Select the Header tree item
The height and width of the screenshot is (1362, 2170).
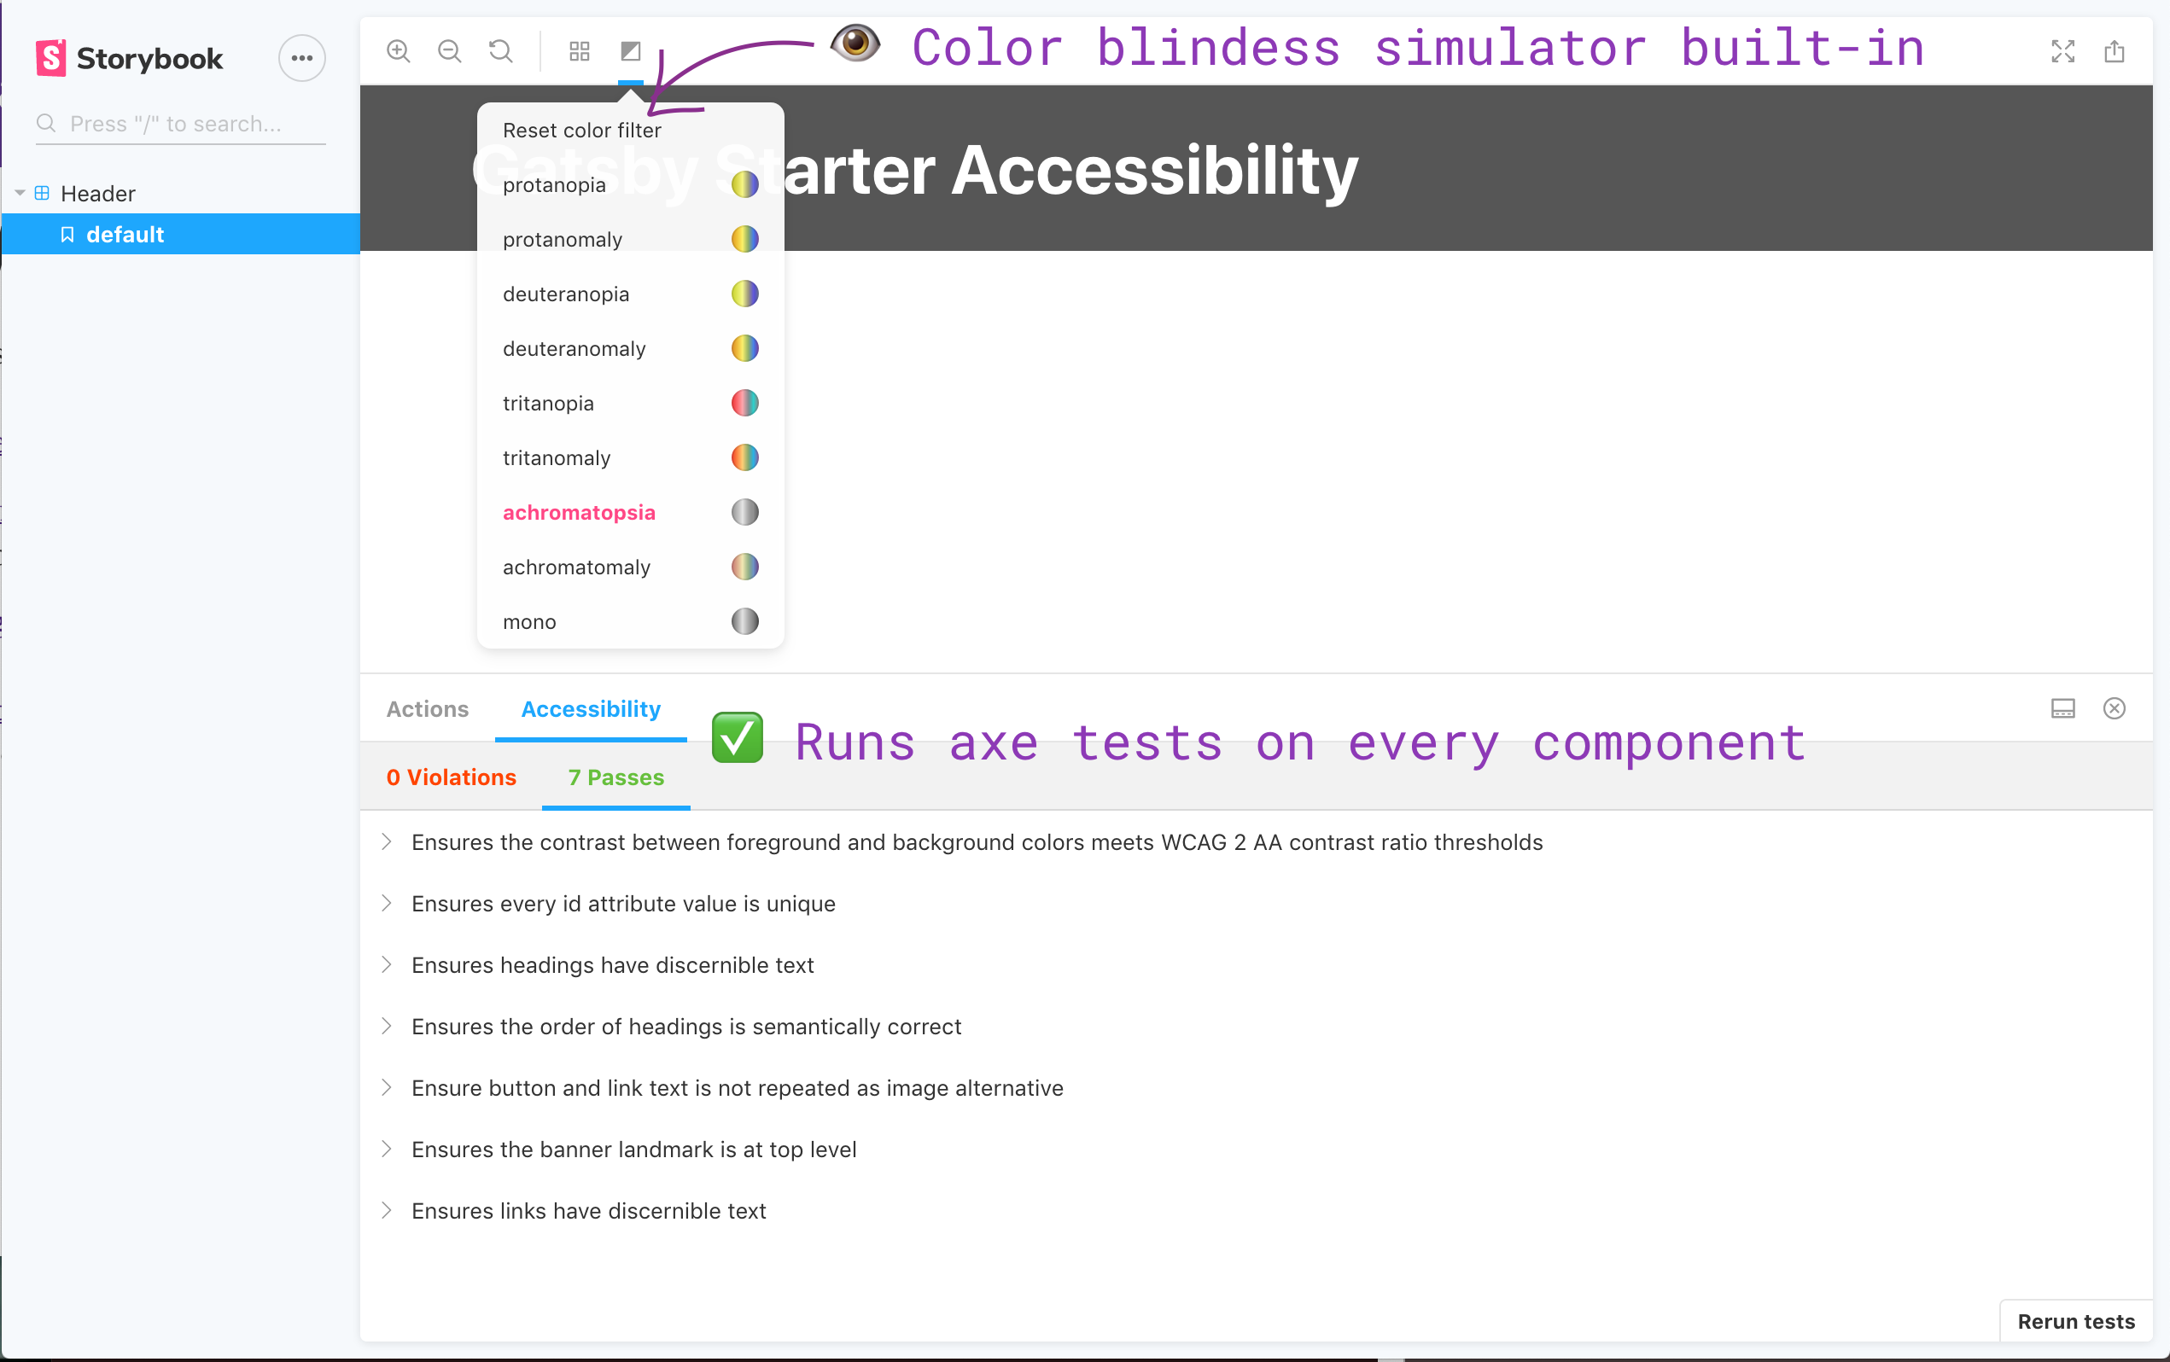97,193
